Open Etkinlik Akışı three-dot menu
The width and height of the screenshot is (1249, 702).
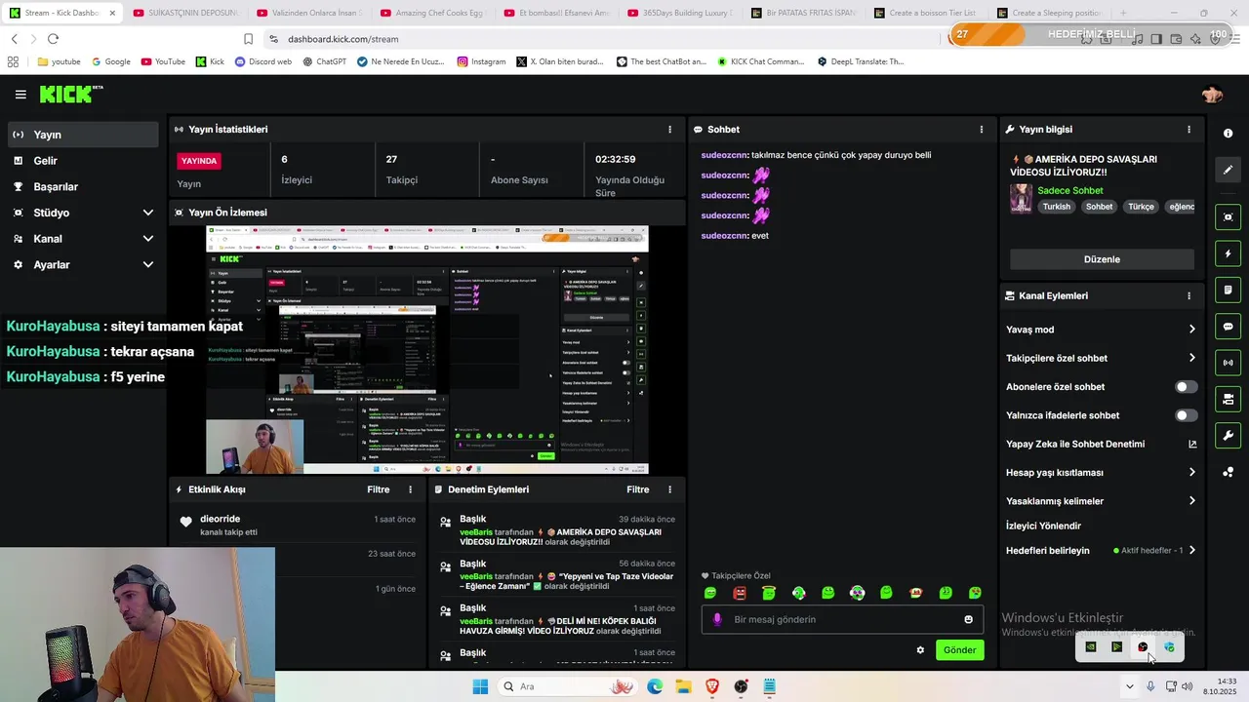tap(410, 489)
